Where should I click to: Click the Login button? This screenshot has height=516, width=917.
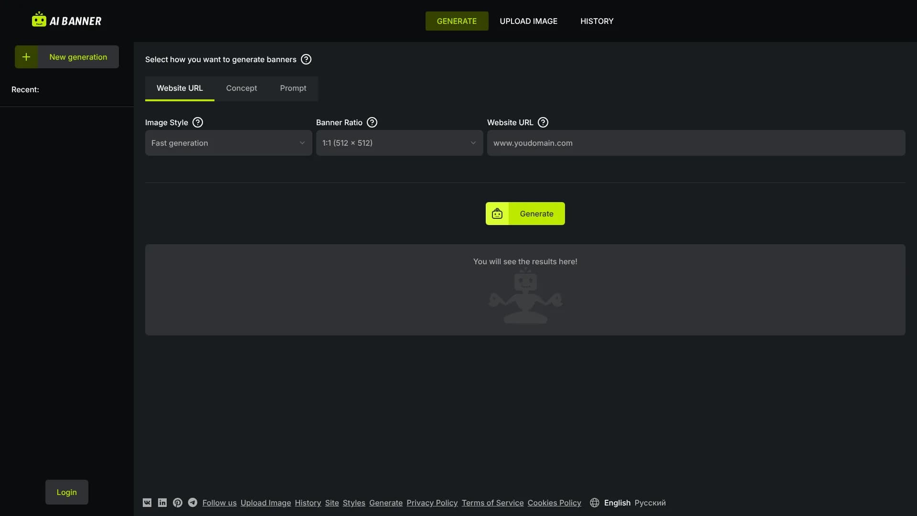[66, 492]
